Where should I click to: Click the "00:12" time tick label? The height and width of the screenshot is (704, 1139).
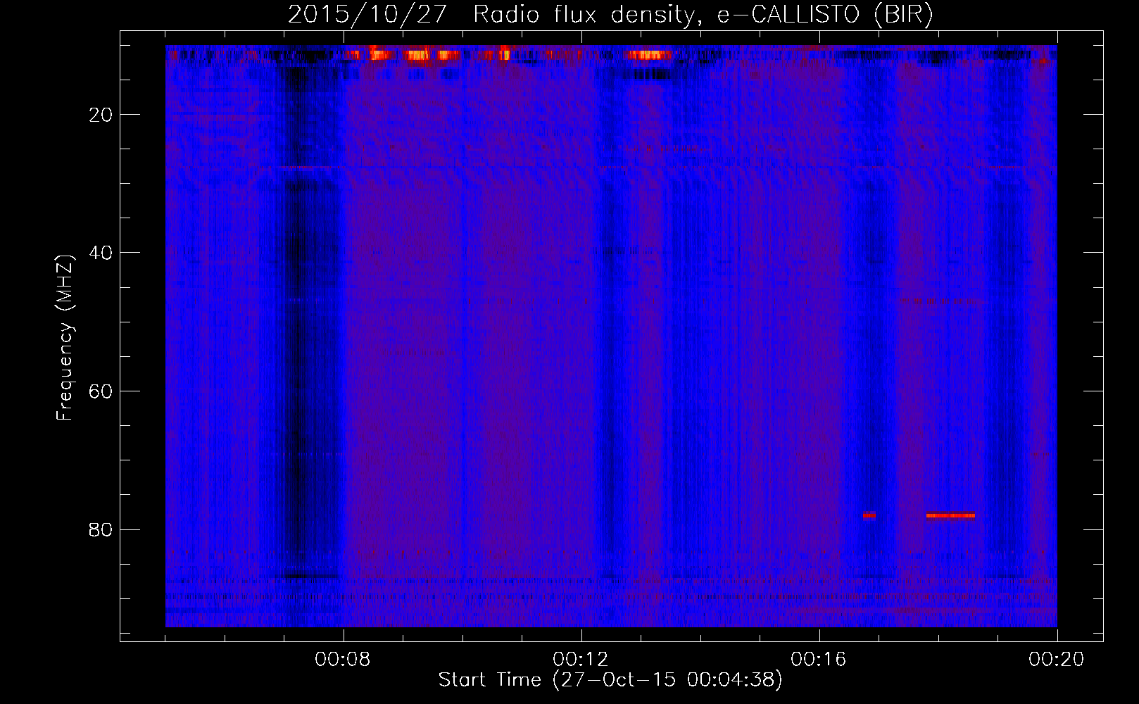[581, 660]
